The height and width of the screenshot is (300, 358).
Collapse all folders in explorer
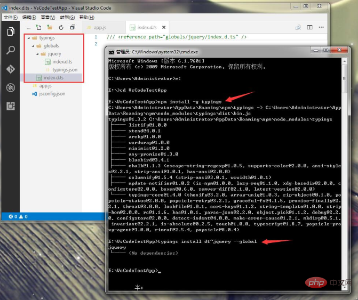(73, 27)
